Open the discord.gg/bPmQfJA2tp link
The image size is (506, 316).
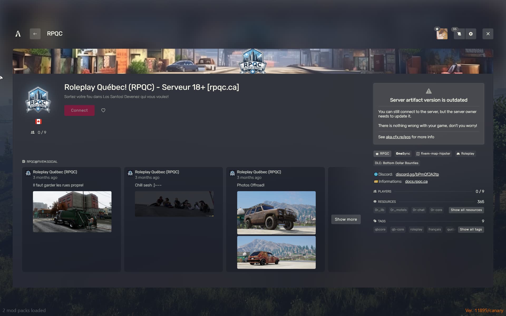417,174
